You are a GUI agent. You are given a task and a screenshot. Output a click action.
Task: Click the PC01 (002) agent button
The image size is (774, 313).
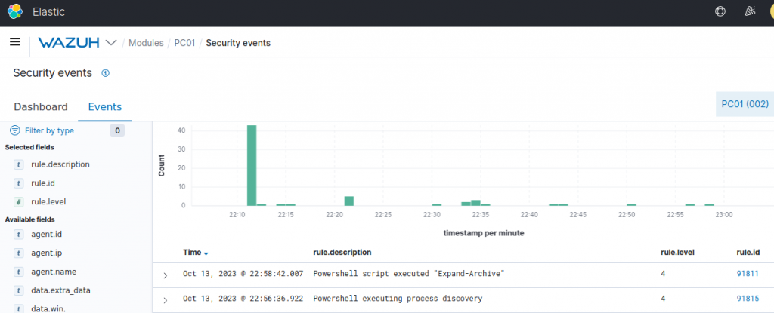coord(745,104)
